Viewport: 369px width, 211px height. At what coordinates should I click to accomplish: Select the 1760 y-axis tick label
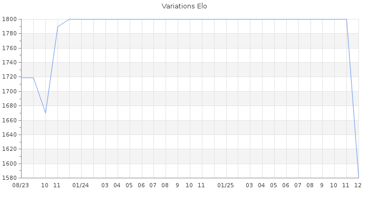click(x=10, y=49)
